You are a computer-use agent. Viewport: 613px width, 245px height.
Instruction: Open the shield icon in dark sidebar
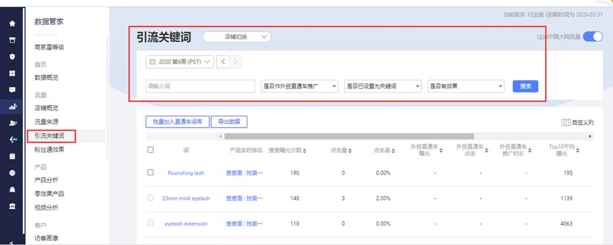(x=12, y=57)
